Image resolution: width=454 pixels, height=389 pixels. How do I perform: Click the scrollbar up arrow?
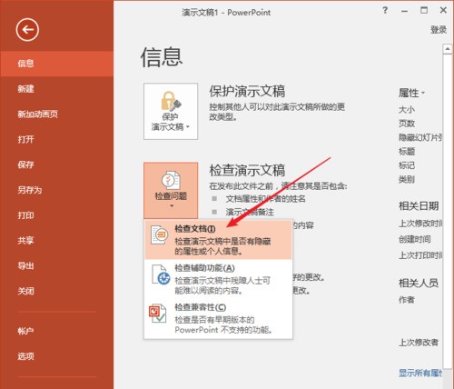point(448,49)
